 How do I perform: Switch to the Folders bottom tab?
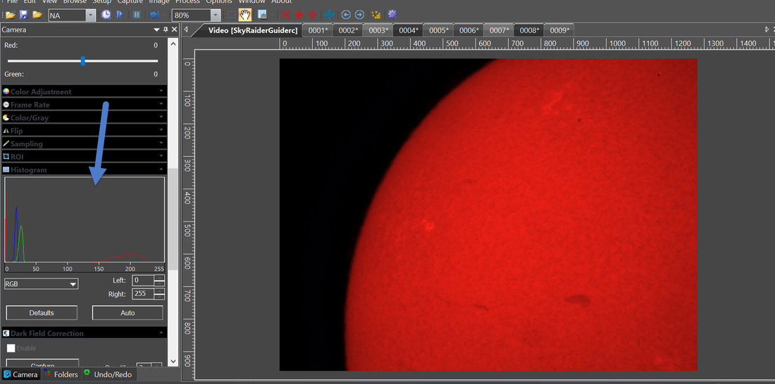pos(61,375)
